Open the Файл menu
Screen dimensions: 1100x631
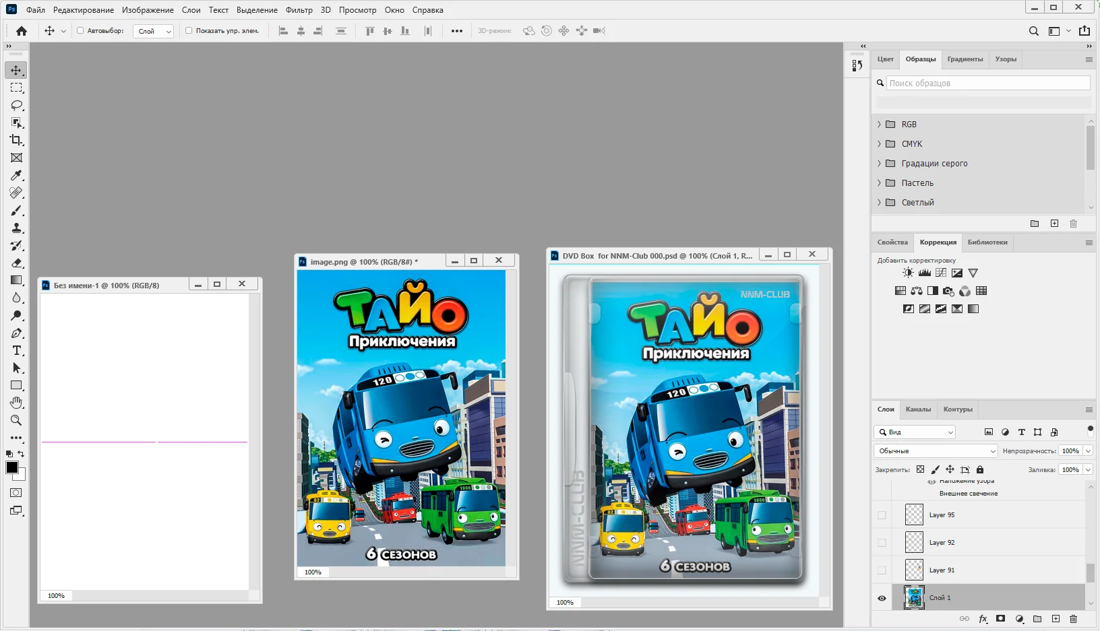(x=36, y=10)
